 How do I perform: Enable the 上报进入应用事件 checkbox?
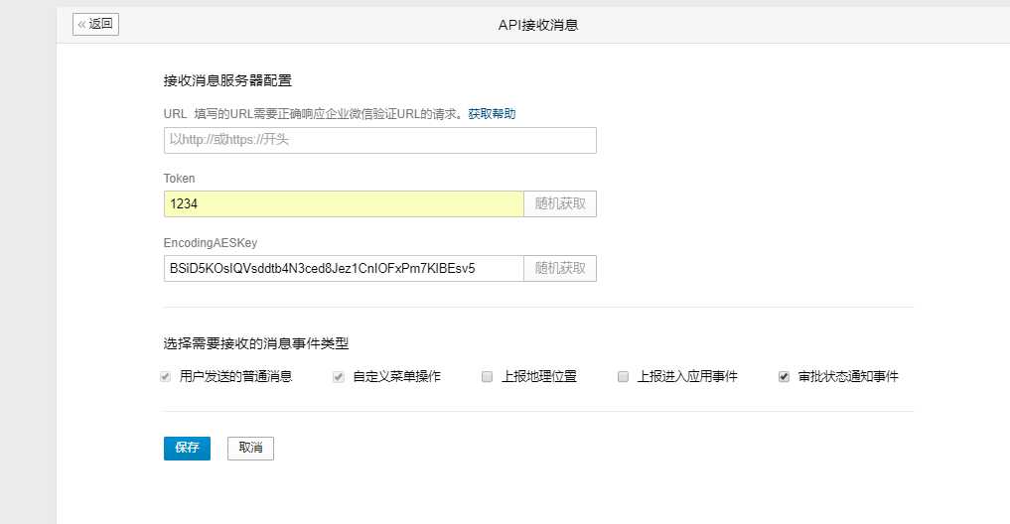(623, 376)
